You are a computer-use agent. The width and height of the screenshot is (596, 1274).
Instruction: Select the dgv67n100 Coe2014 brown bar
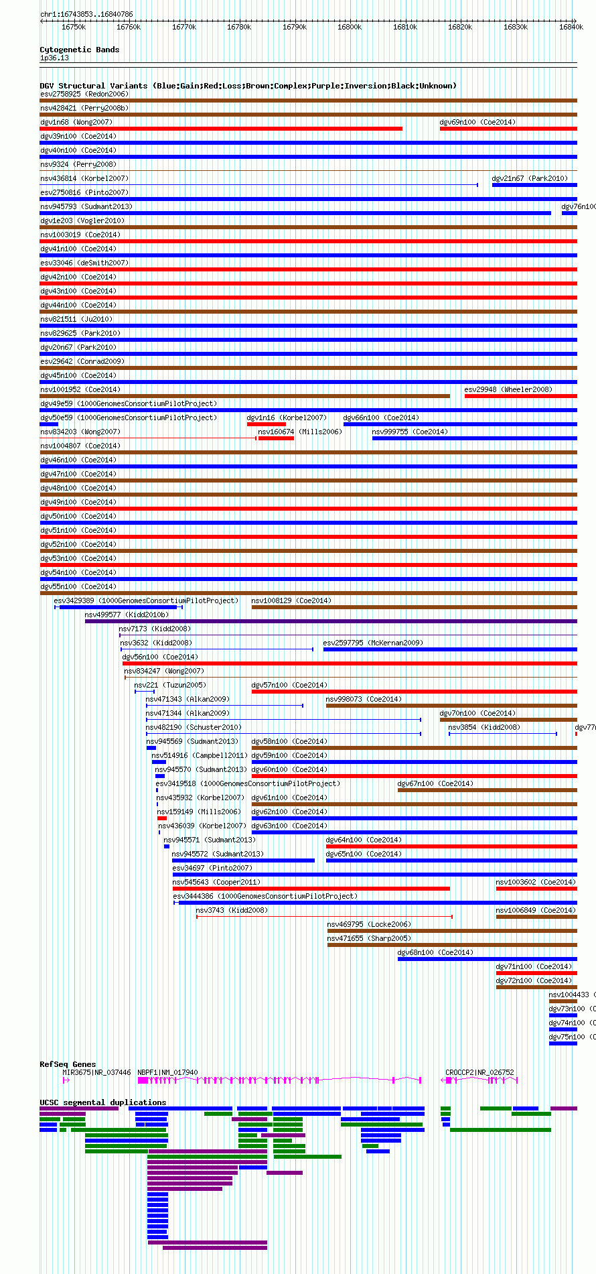(x=488, y=790)
